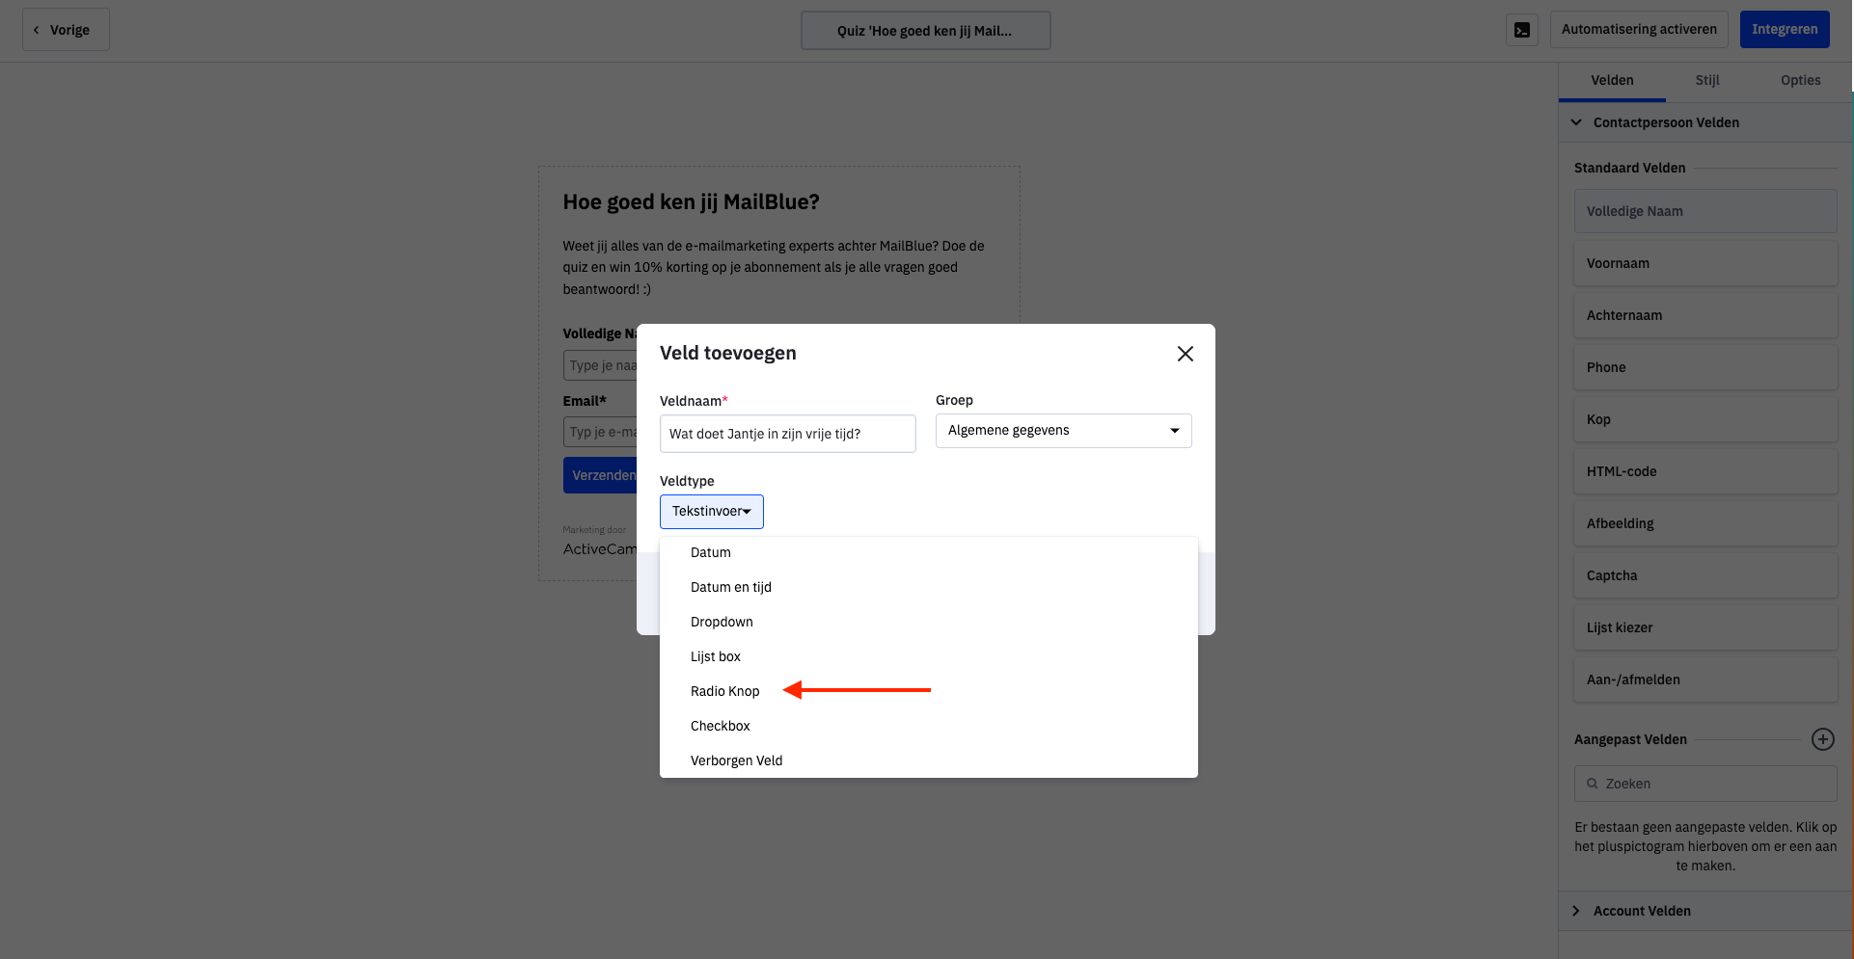1854x959 pixels.
Task: Add a custom field with plus icon
Action: [x=1822, y=739]
